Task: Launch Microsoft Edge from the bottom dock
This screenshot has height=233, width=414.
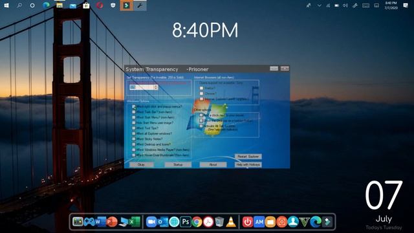Action: click(316, 222)
